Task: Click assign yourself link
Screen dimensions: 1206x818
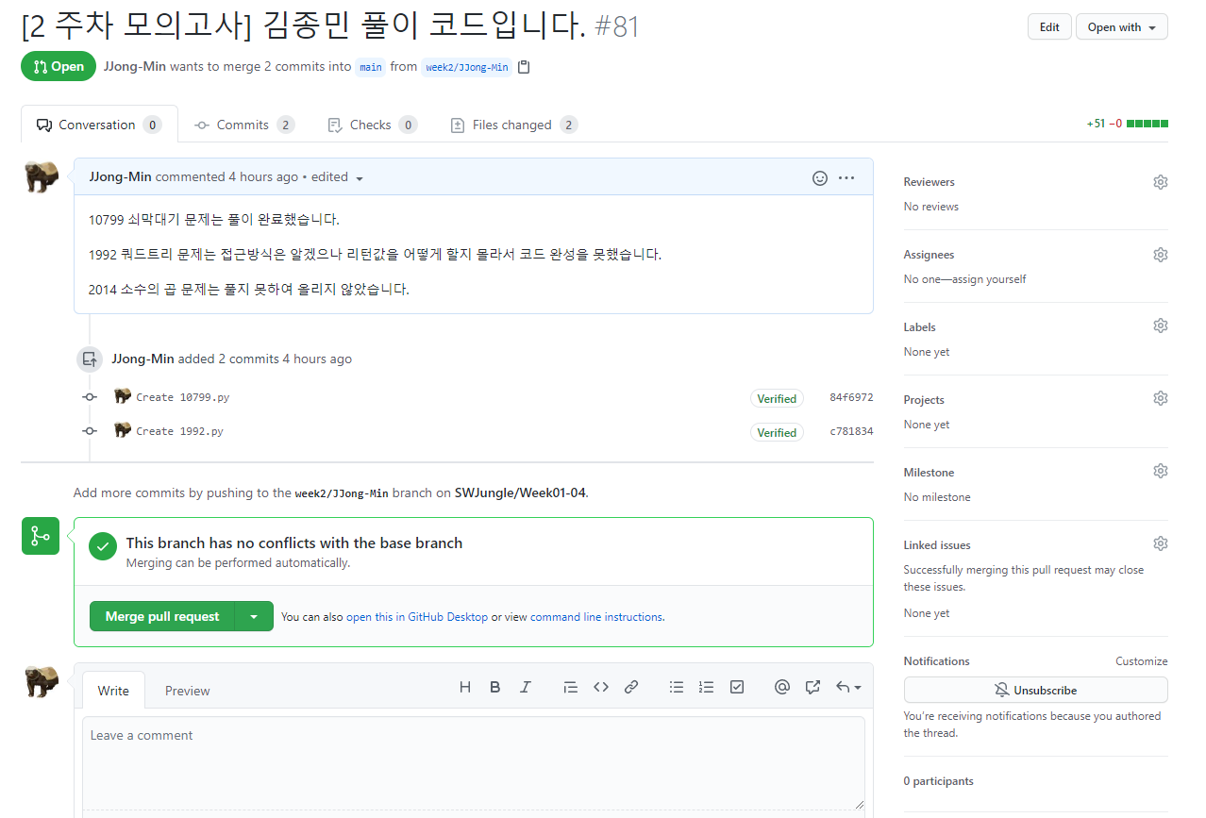Action: (989, 279)
